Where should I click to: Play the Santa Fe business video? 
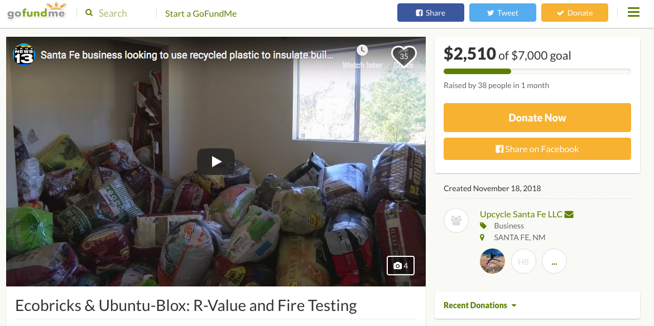(x=216, y=162)
